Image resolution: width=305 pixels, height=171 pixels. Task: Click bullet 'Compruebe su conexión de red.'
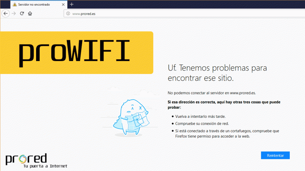tap(202, 124)
